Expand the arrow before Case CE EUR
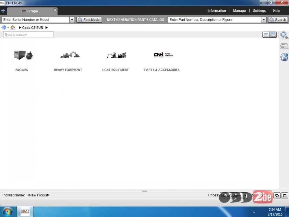The height and width of the screenshot is (217, 289). (x=20, y=27)
